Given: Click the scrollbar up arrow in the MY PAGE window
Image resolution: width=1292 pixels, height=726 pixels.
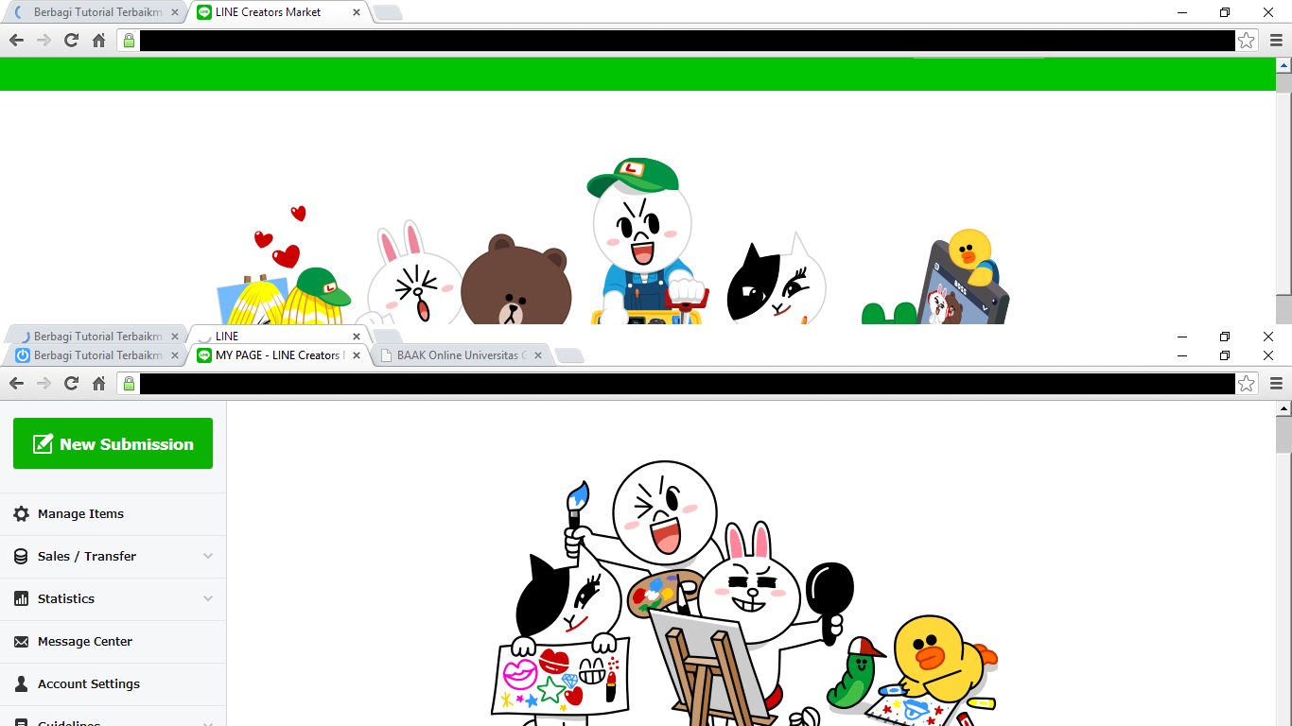Looking at the screenshot, I should click(1283, 408).
